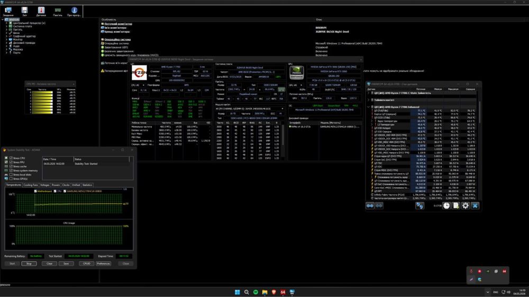This screenshot has width=529, height=297.
Task: Open the Search icon on the taskbar
Action: [x=247, y=292]
